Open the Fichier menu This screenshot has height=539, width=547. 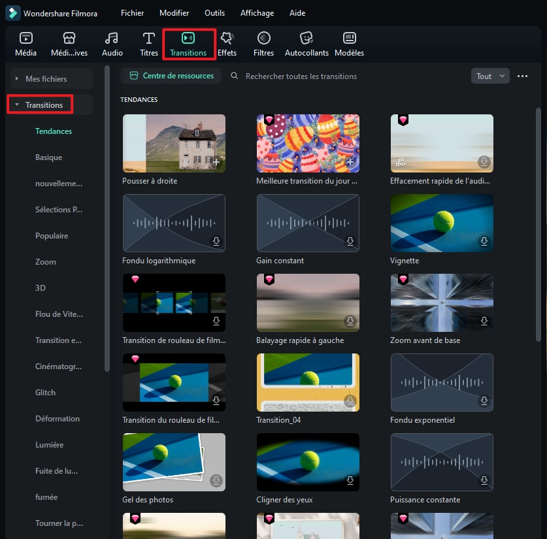click(132, 13)
